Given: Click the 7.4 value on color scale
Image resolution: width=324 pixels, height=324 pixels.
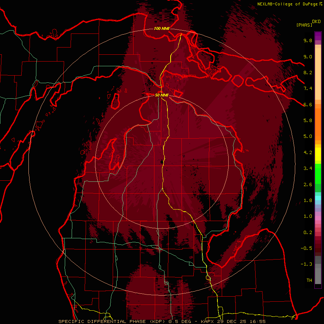Looking at the screenshot, I should 308,89.
